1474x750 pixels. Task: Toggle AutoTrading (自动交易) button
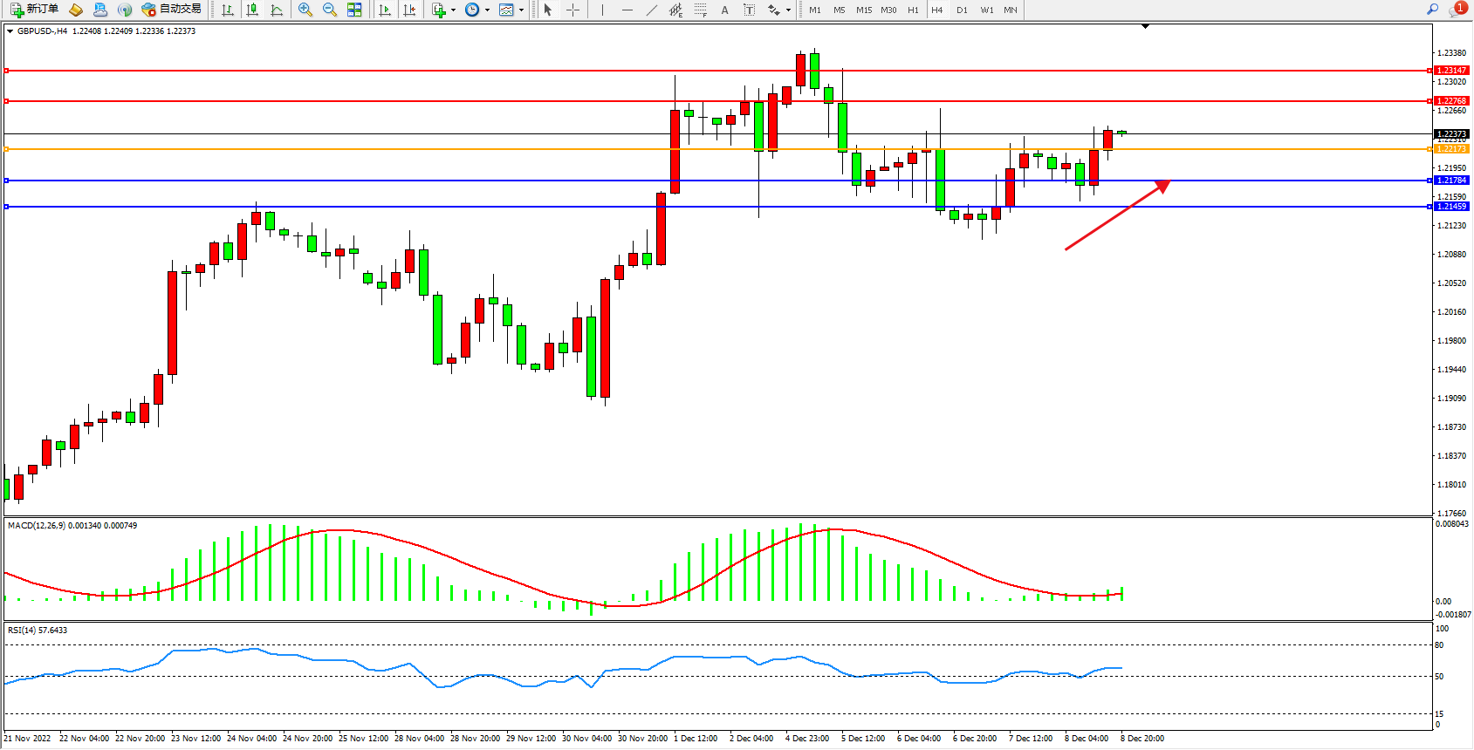[172, 10]
